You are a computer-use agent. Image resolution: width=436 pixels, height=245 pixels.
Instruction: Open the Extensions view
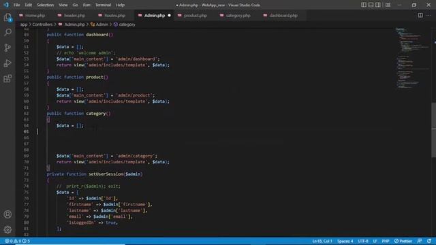coord(7,79)
